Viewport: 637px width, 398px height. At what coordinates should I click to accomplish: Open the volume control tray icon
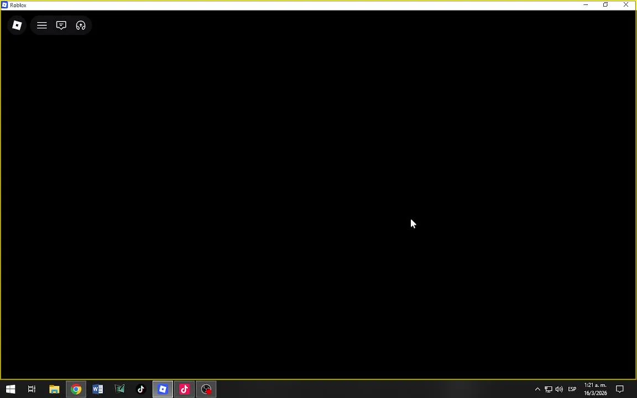(x=559, y=389)
